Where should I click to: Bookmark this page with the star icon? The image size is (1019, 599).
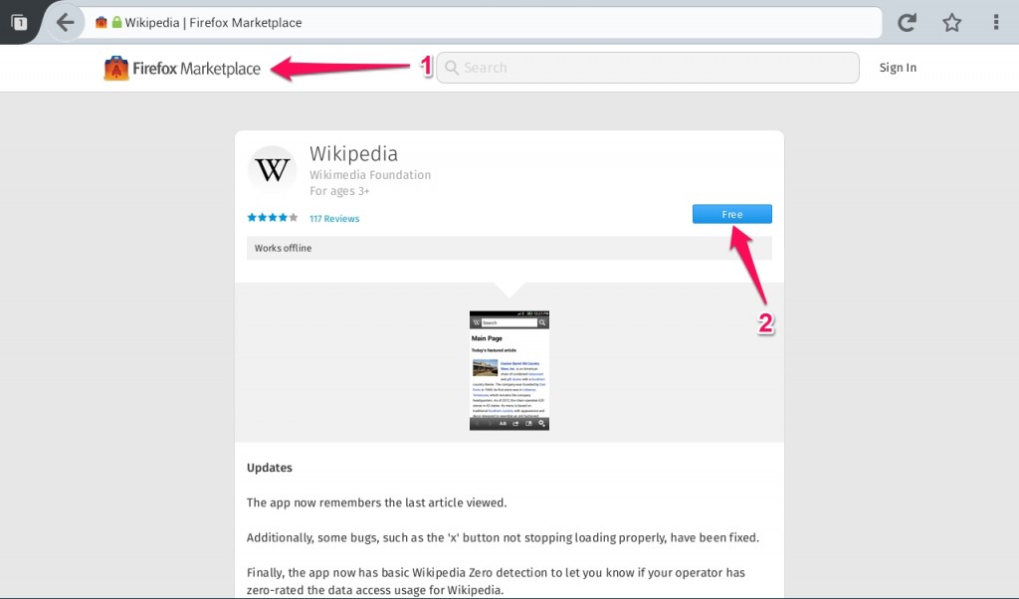coord(952,23)
